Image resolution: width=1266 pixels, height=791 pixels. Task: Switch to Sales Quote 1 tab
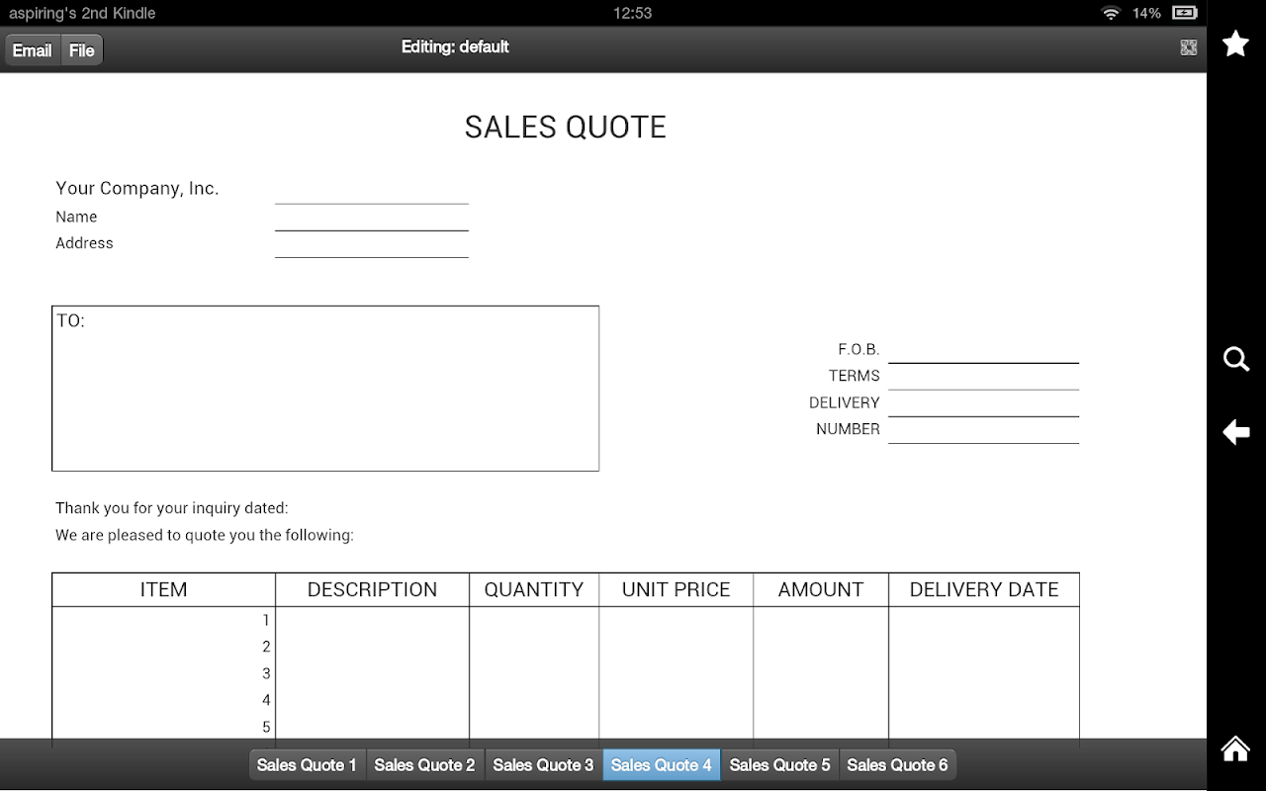point(307,764)
